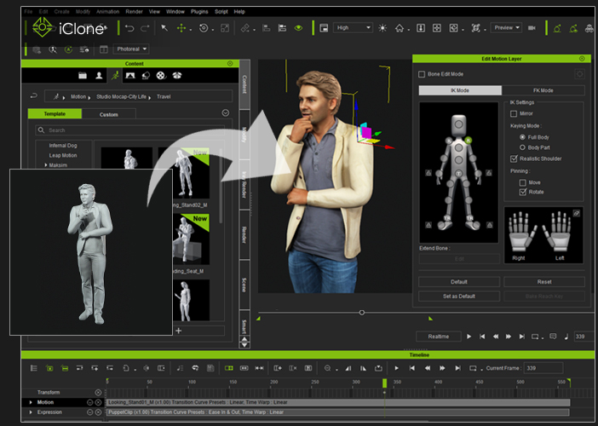The height and width of the screenshot is (426, 598).
Task: Click the undo arrow in the toolbar
Action: coord(130,28)
